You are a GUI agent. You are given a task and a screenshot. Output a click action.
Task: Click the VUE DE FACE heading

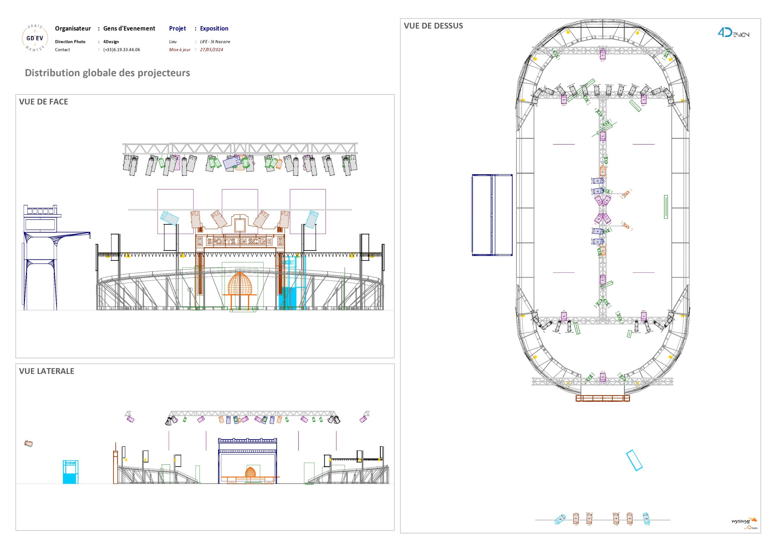(44, 102)
